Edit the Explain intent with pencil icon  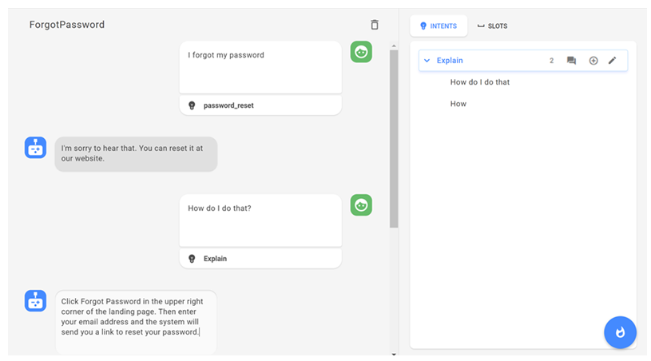613,61
